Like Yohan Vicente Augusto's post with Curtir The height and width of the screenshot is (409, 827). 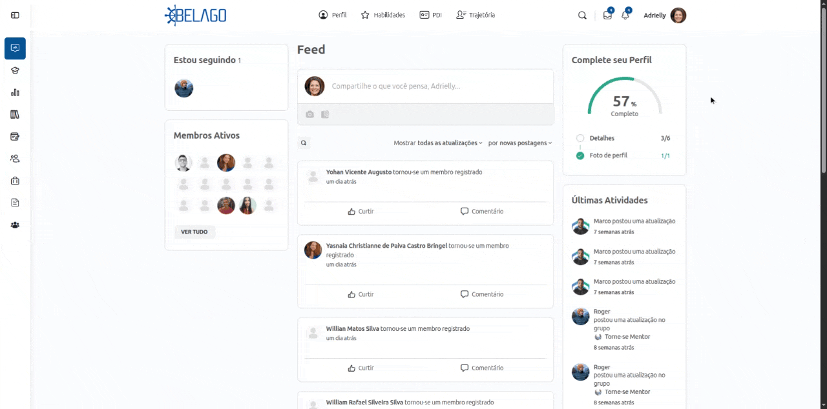coord(361,212)
